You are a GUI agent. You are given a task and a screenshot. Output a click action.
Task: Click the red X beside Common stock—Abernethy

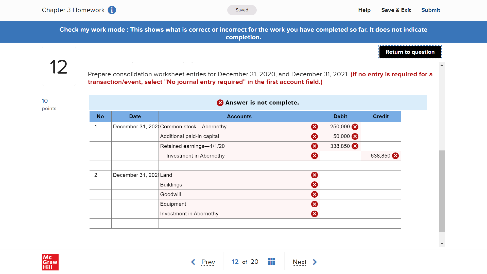315,127
